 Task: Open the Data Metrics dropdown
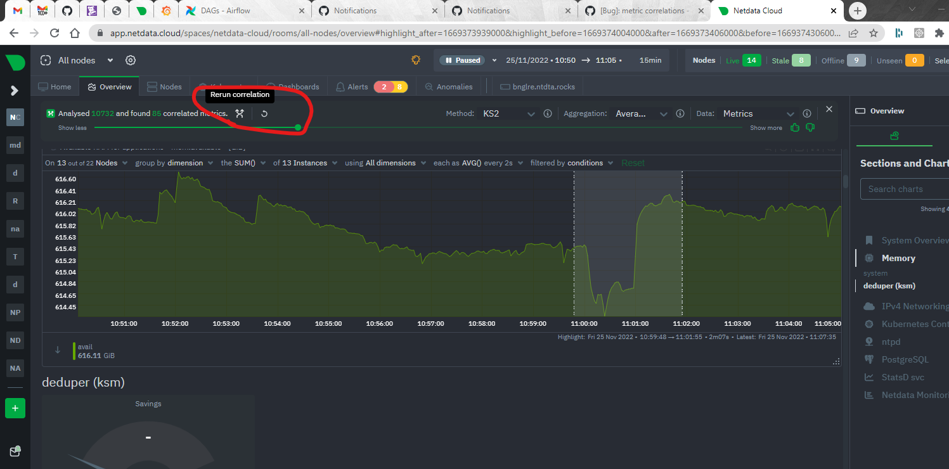758,113
